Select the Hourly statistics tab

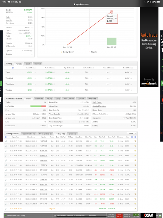pos(49,99)
